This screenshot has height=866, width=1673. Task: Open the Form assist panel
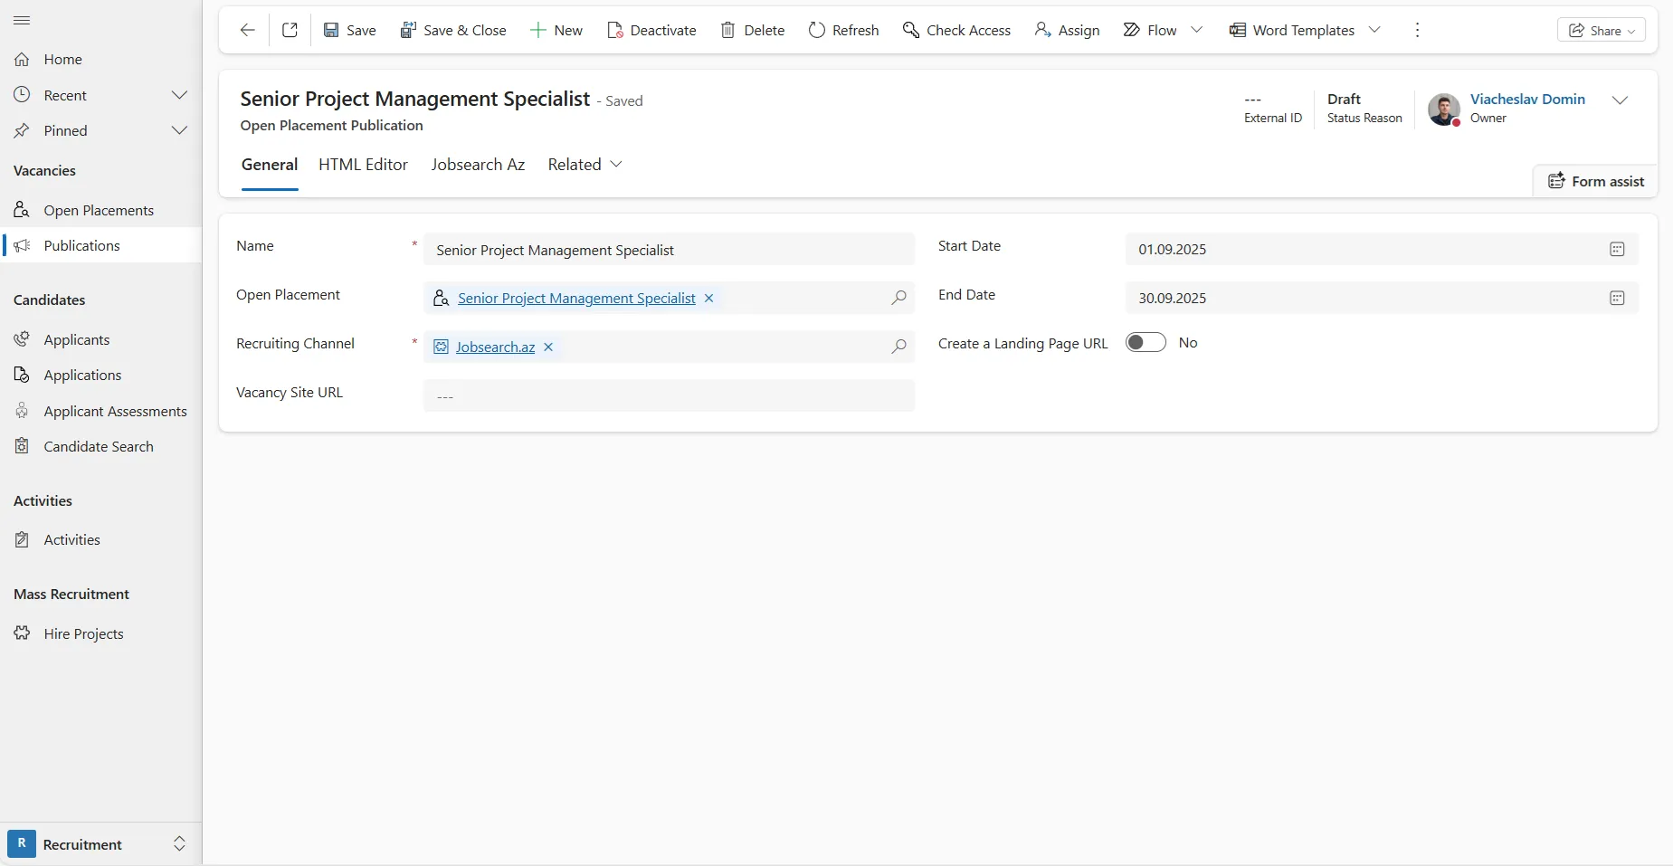(x=1596, y=181)
